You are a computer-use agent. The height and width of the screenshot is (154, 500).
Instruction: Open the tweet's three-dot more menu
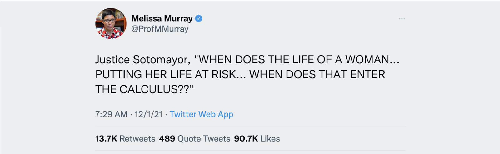point(402,19)
